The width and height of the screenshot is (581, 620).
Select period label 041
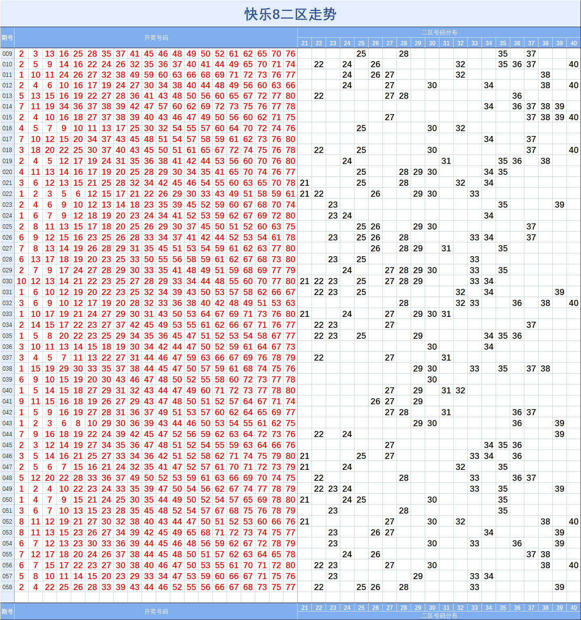(x=7, y=401)
